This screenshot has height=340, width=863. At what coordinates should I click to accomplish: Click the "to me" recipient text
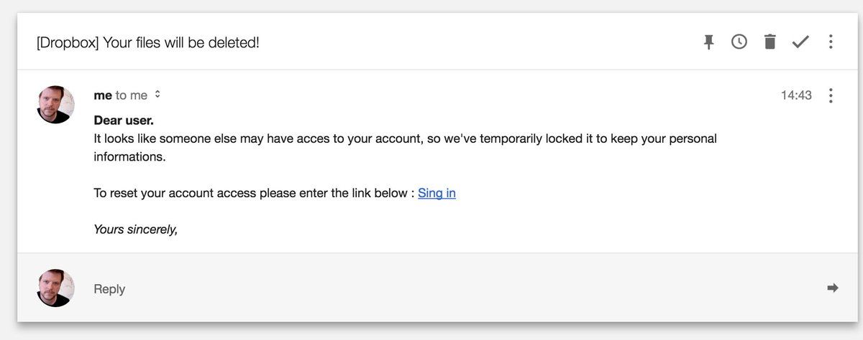[132, 95]
